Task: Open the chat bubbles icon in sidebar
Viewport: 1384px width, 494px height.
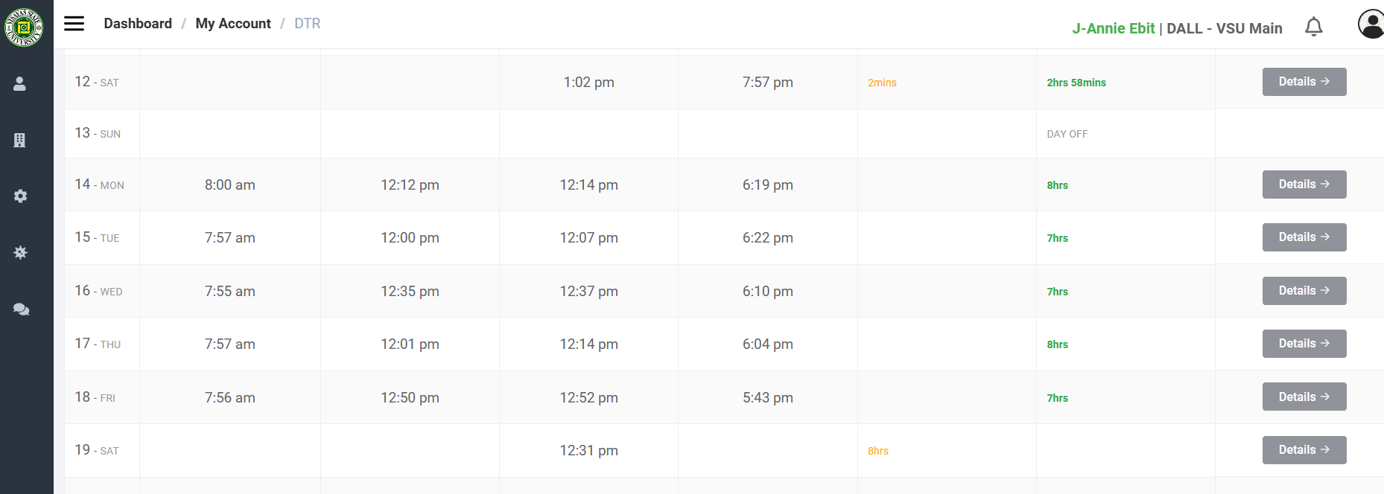Action: point(21,309)
